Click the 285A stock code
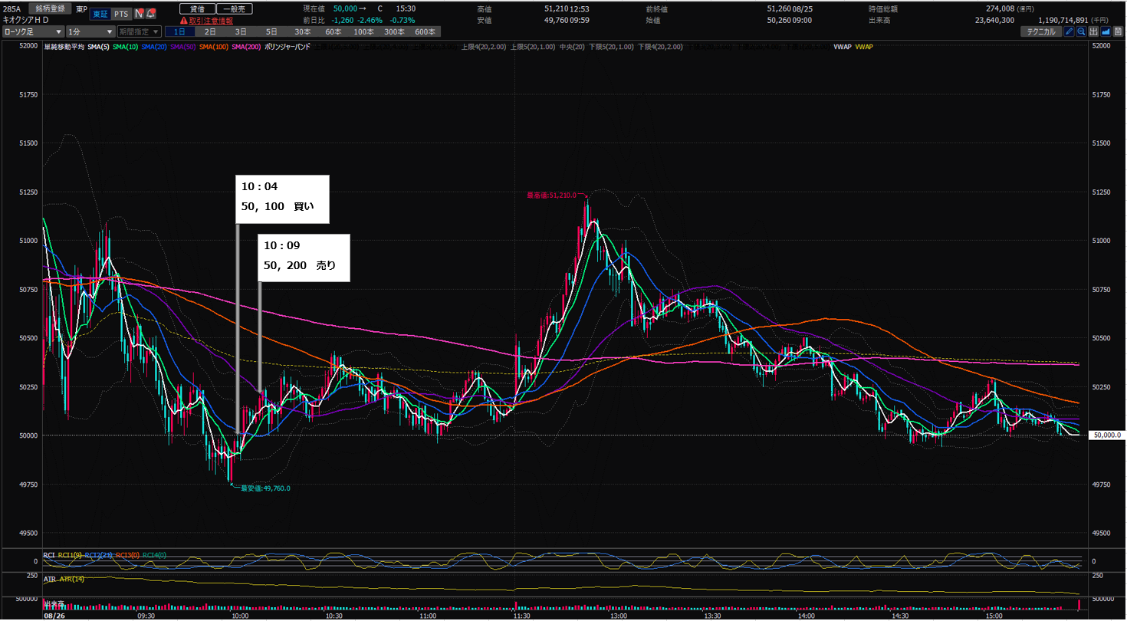This screenshot has width=1127, height=621. [11, 9]
